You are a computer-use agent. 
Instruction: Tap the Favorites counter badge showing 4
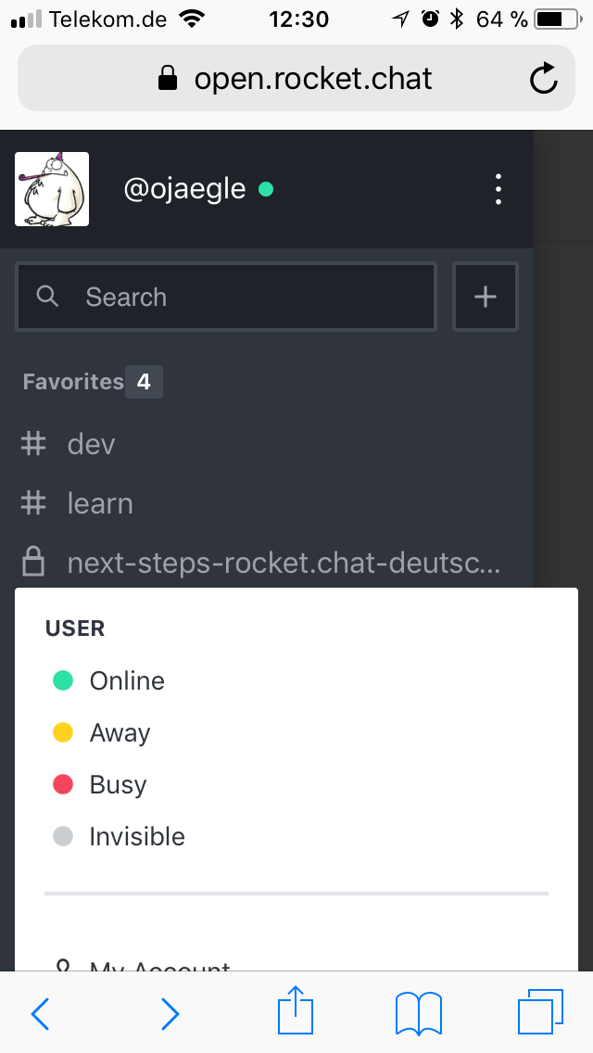tap(144, 381)
